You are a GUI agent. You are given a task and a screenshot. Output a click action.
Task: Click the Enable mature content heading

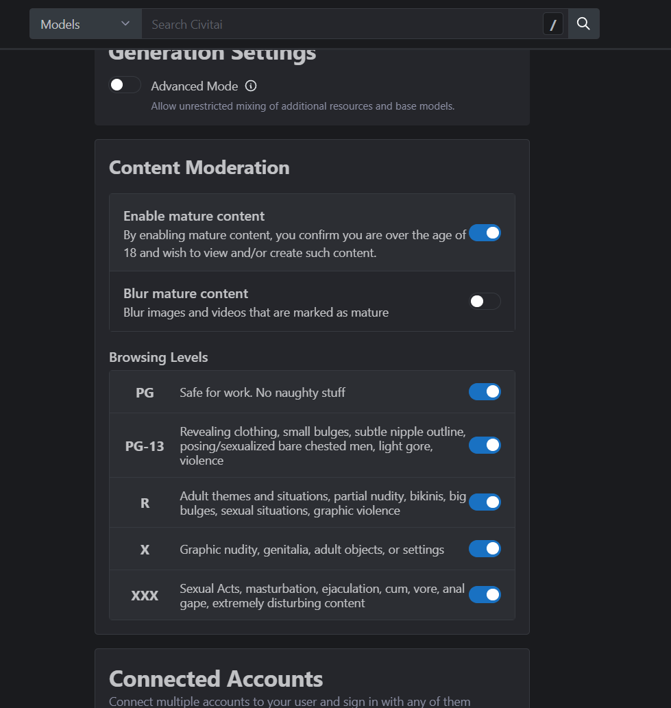click(194, 217)
